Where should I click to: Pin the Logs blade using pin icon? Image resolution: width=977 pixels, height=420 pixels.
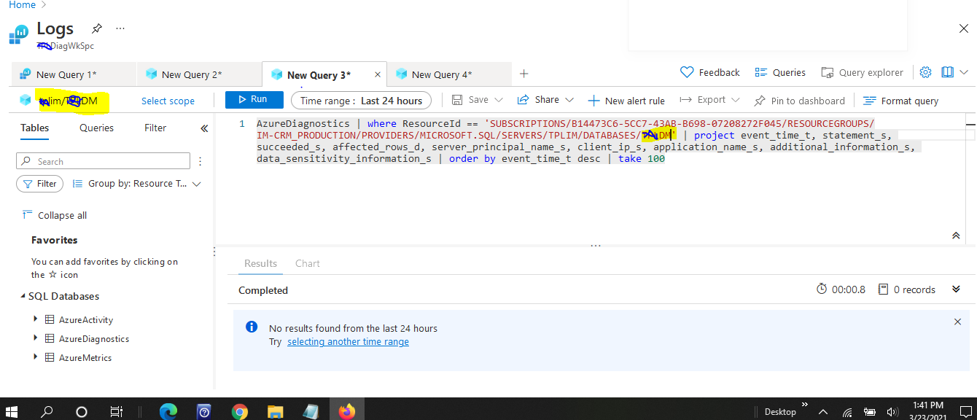click(96, 28)
